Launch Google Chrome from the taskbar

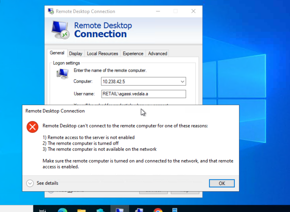point(158,210)
